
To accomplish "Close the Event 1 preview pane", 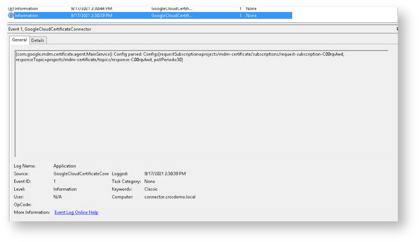I will (397, 29).
